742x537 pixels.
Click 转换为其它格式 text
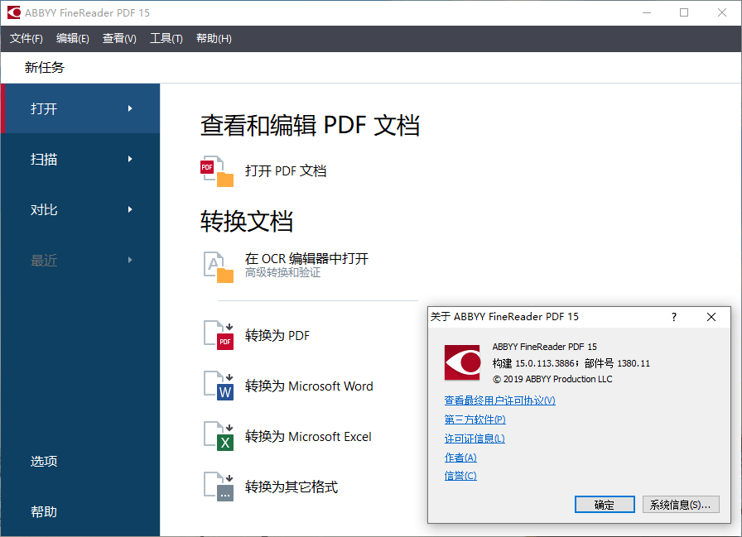coord(291,487)
